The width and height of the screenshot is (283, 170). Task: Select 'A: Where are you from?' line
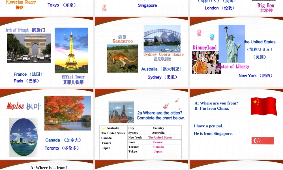click(216, 103)
